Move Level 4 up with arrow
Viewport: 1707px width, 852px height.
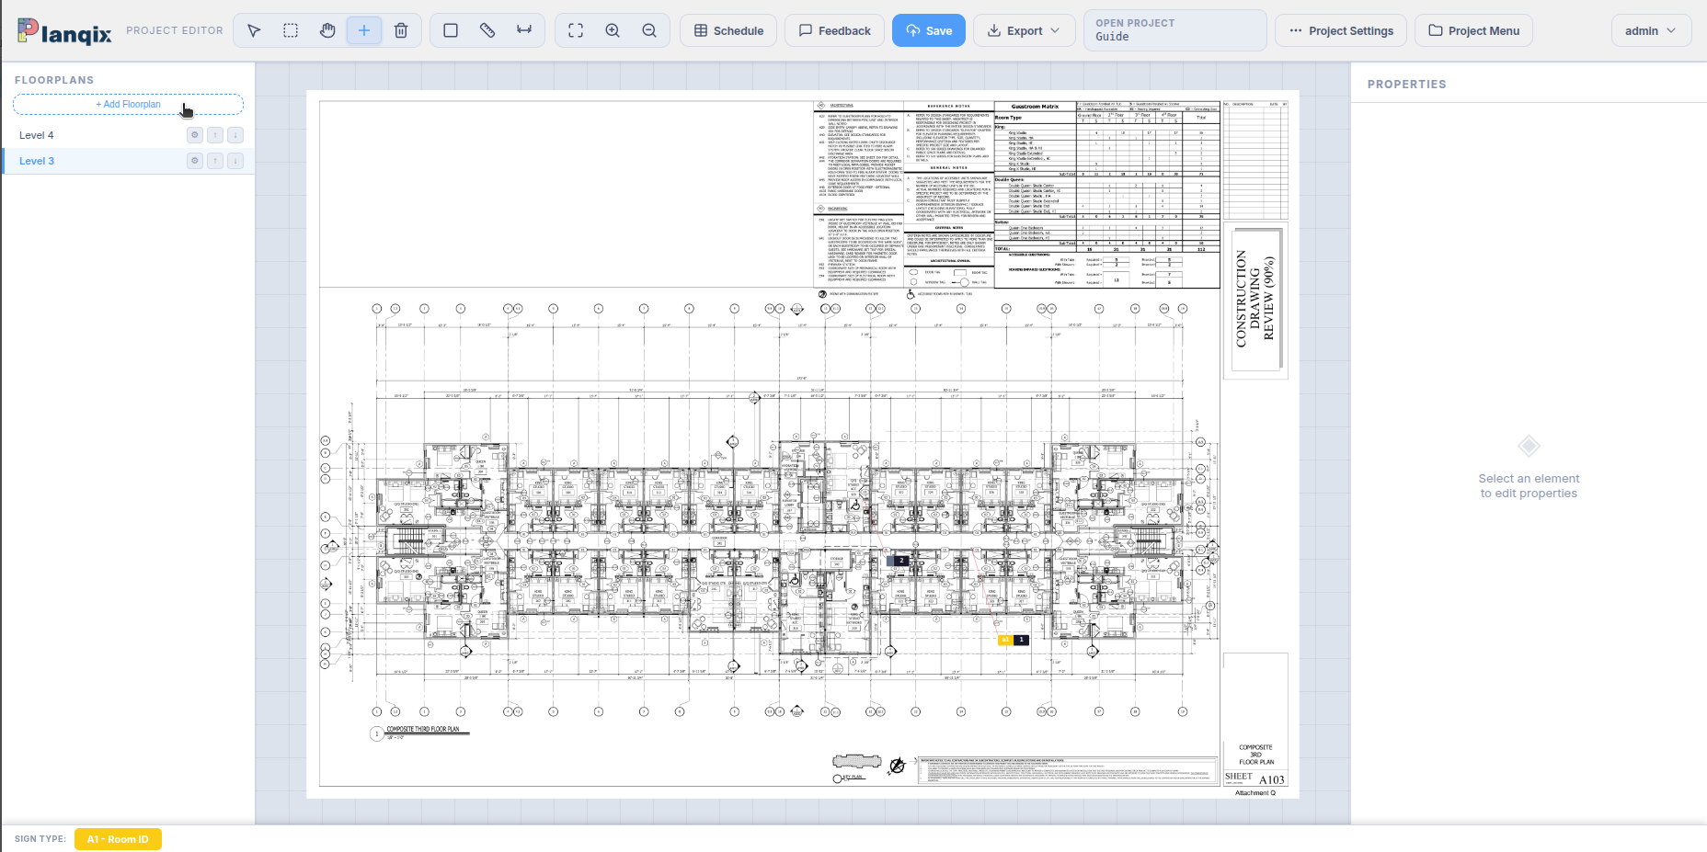(215, 135)
